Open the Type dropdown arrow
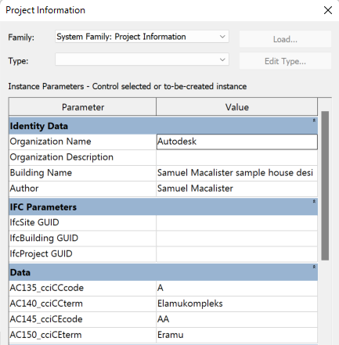Screen dimensions: 339x345 point(222,59)
